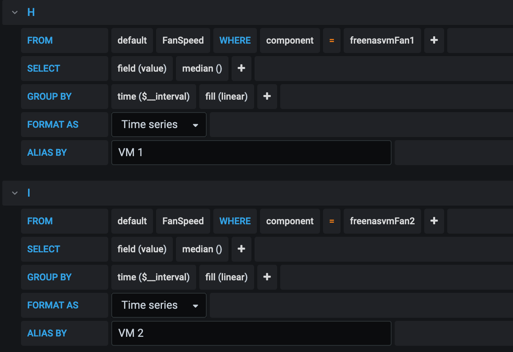The image size is (513, 352).
Task: Change the equals operator in query H
Action: [332, 40]
